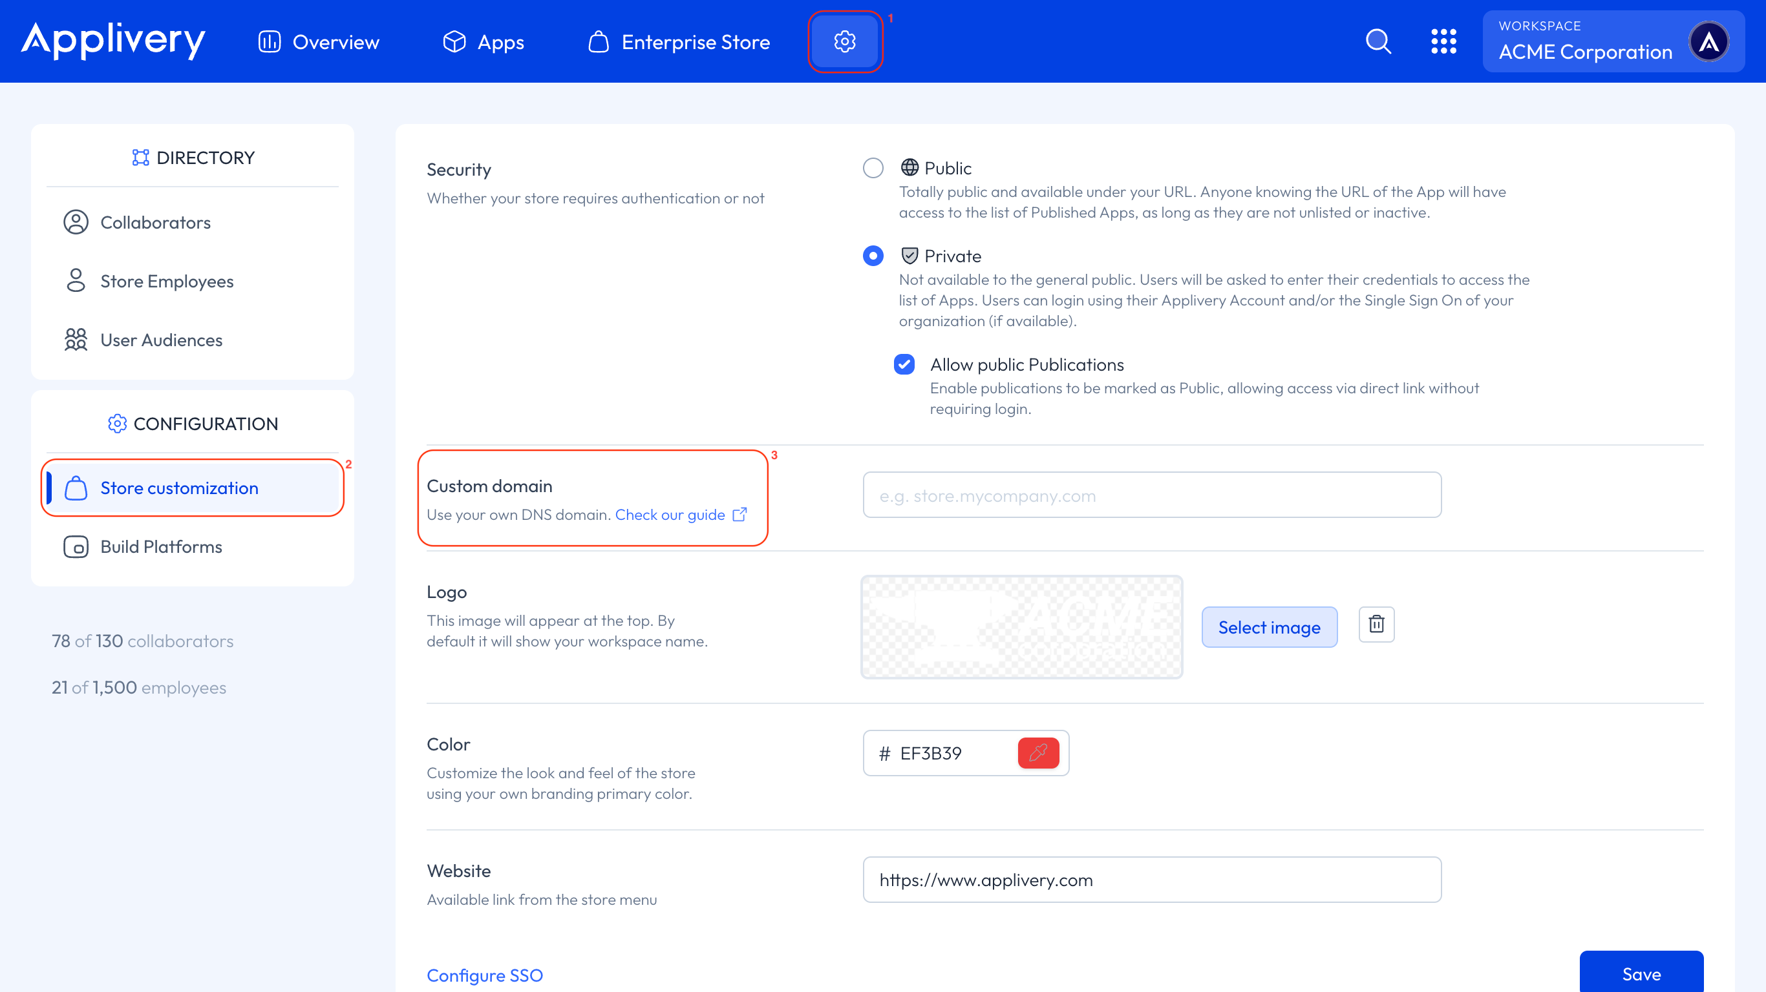Click the delete logo trash icon
The image size is (1766, 992).
tap(1376, 624)
